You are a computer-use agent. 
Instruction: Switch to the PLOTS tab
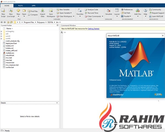point(20,5)
